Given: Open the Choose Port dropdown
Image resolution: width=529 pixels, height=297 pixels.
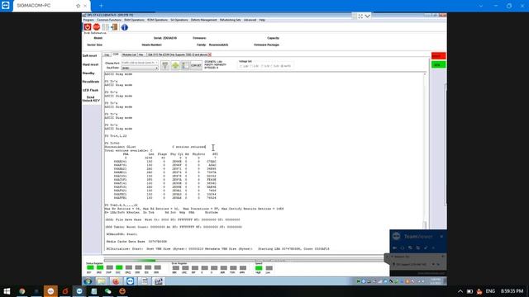Looking at the screenshot, I should 140,63.
